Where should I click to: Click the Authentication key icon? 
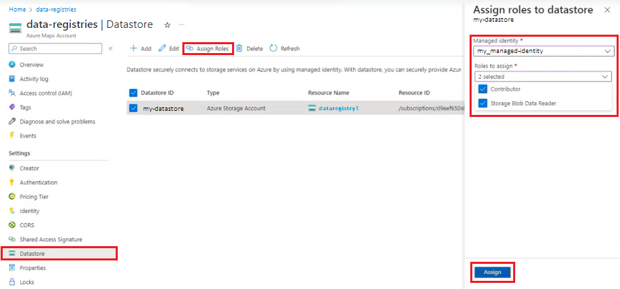tap(12, 182)
